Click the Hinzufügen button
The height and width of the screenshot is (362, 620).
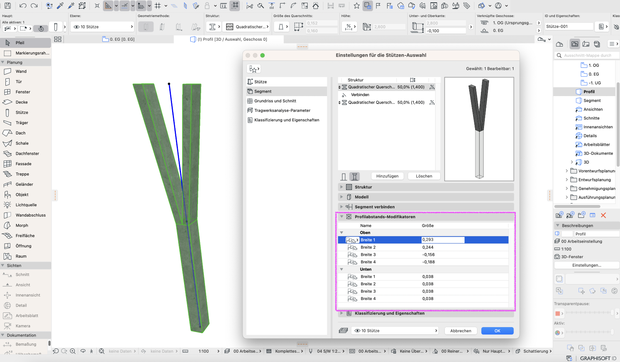(387, 176)
